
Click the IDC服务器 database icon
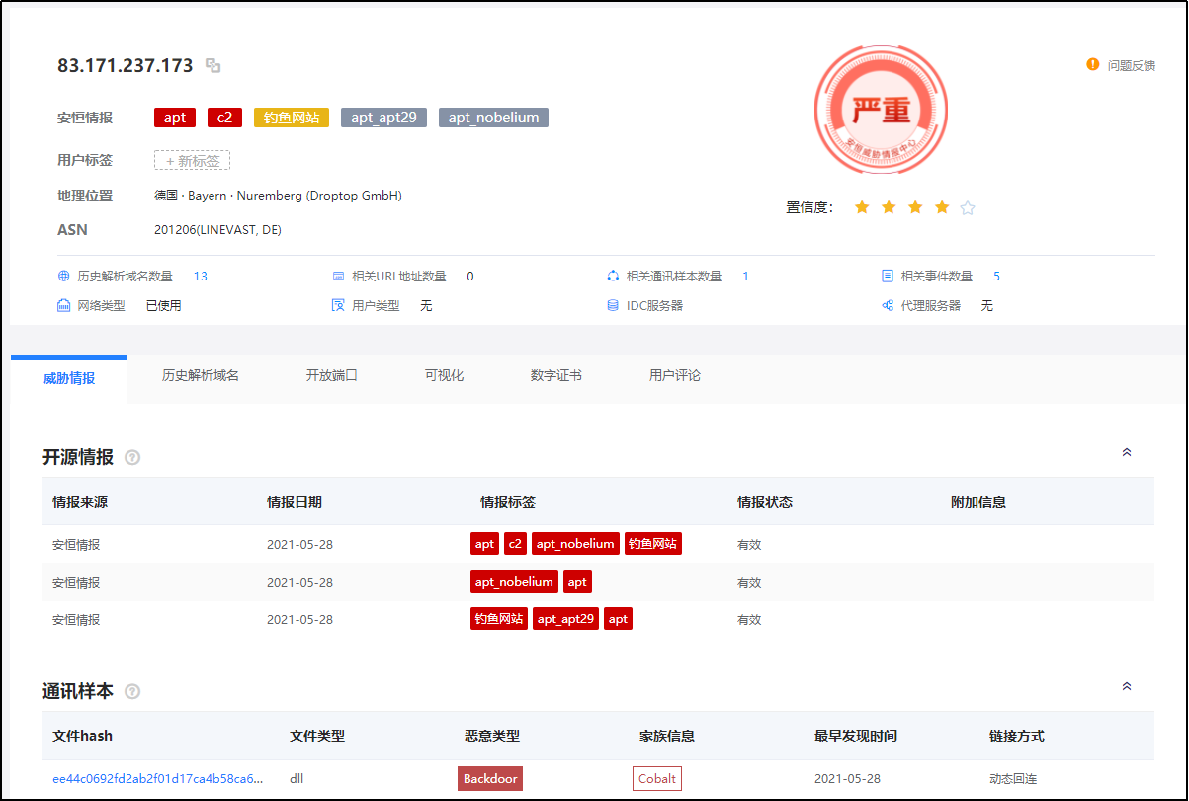[x=613, y=306]
